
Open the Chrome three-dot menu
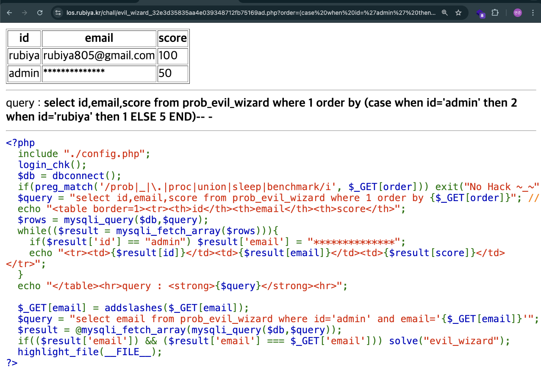click(x=533, y=13)
